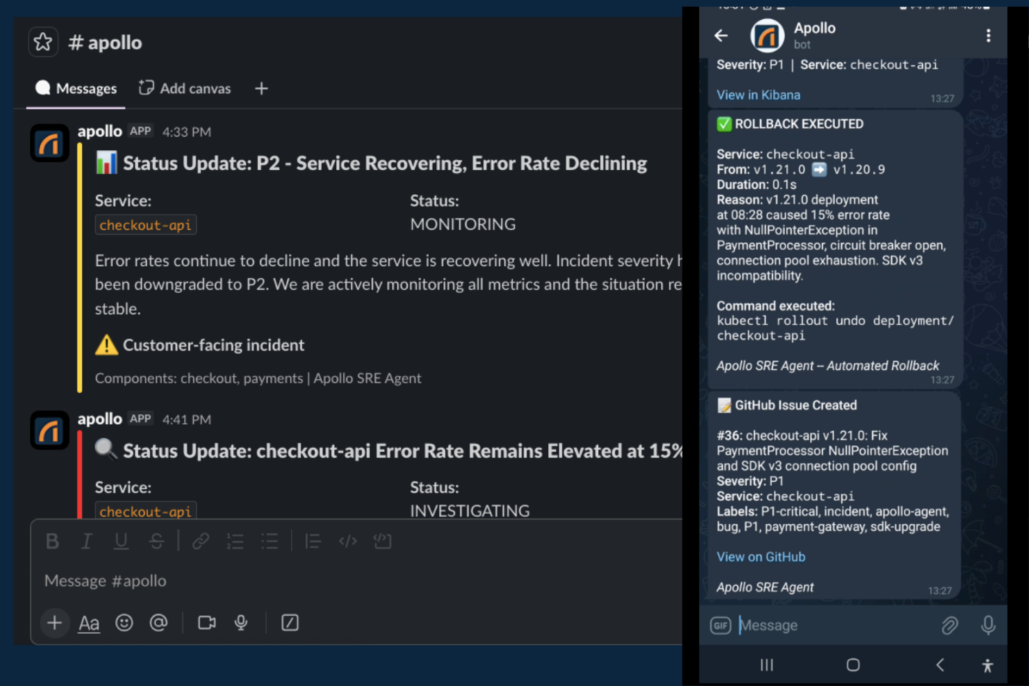
Task: Open apollo sender name at 4:41 PM
Action: pyautogui.click(x=99, y=418)
